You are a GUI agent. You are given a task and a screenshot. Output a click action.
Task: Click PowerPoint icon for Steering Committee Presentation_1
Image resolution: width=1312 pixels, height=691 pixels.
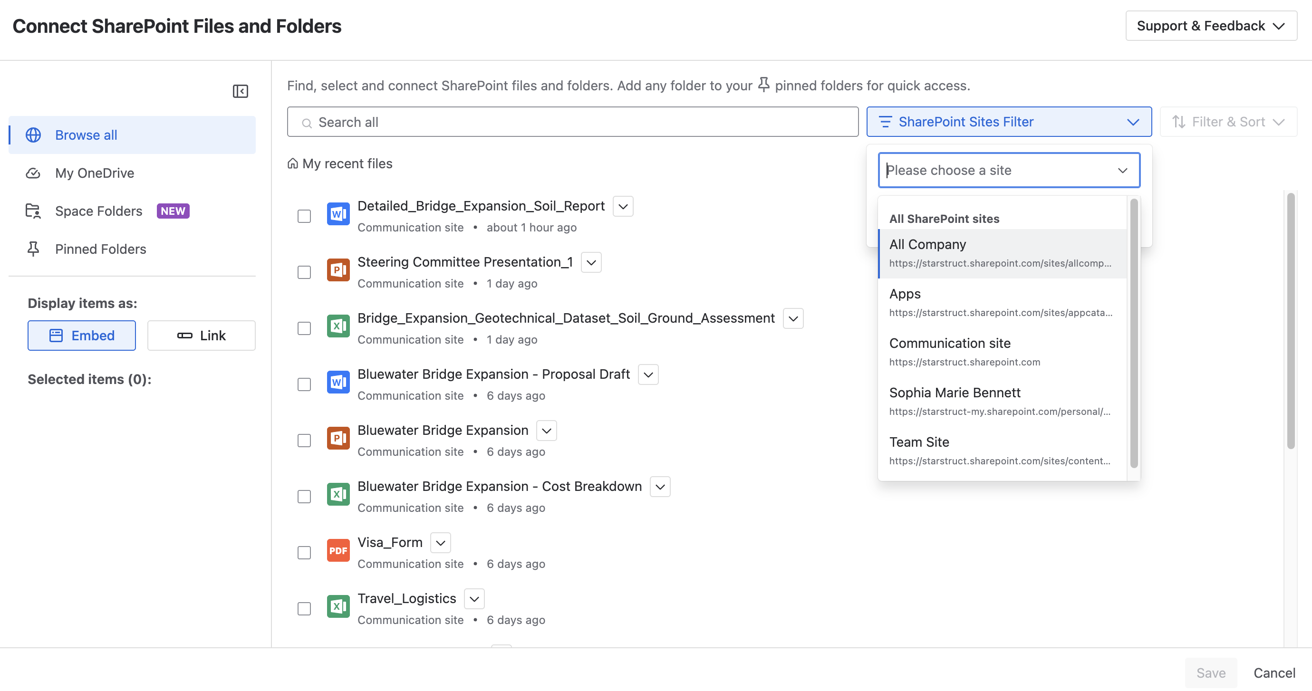[x=338, y=270]
